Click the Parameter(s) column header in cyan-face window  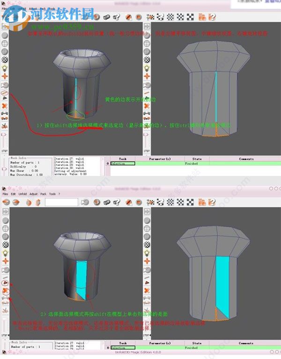pyautogui.click(x=160, y=343)
